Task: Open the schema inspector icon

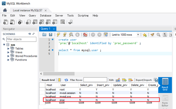Action: pos(20,22)
